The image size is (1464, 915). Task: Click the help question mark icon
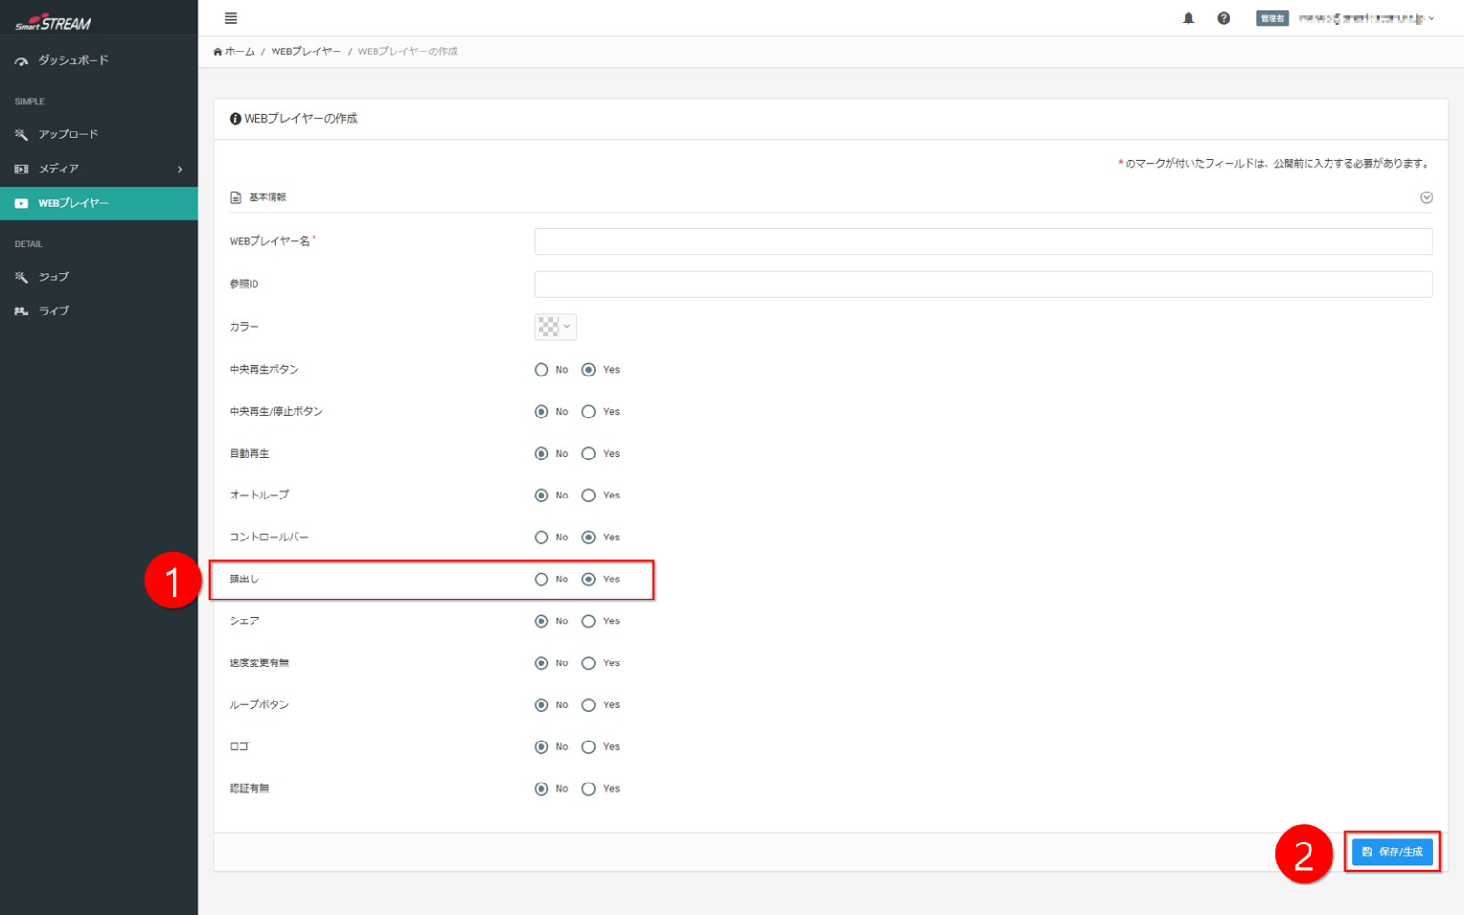click(x=1223, y=18)
